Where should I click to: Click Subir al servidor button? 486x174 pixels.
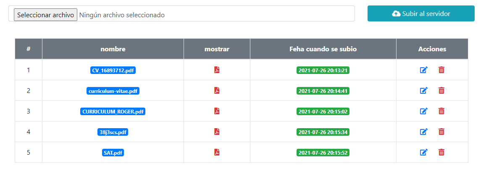pyautogui.click(x=421, y=13)
